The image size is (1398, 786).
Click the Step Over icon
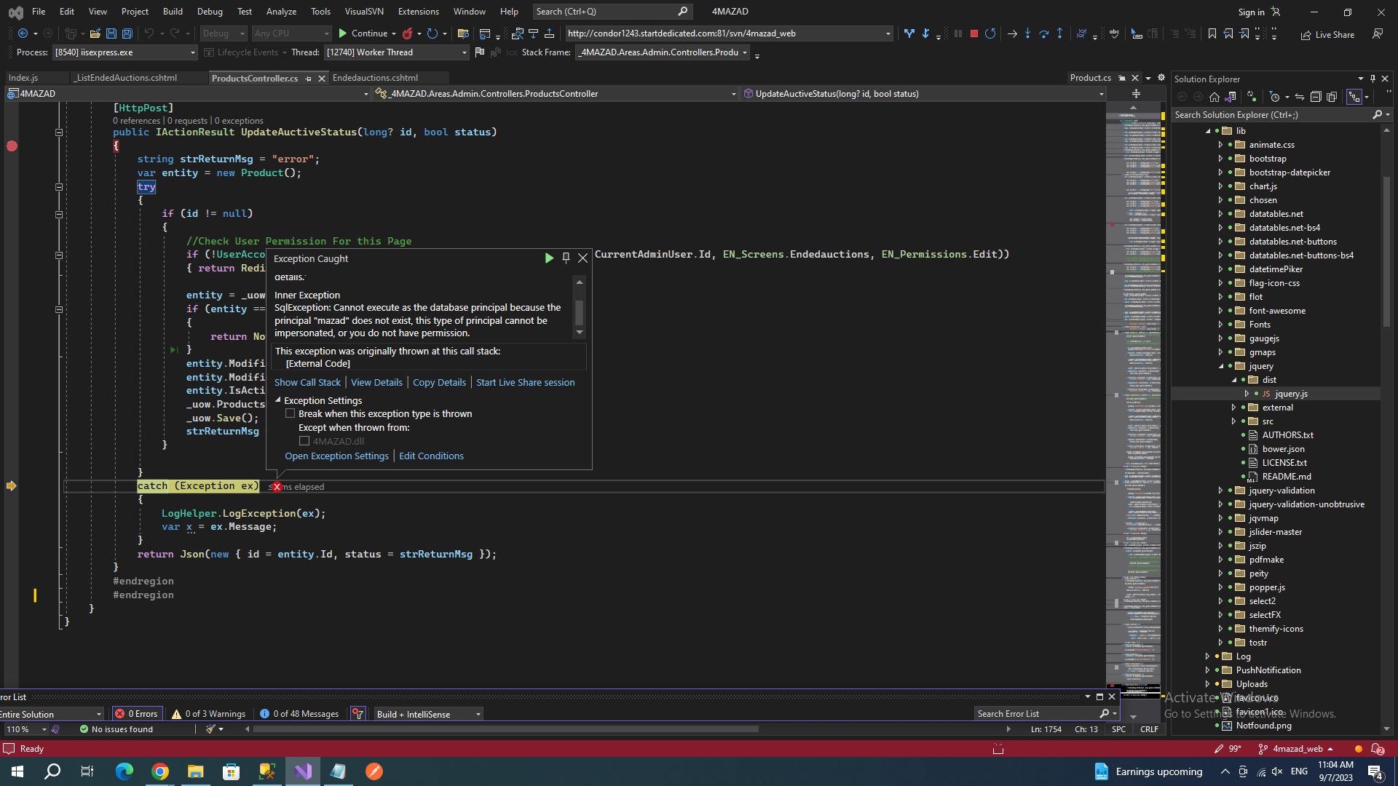coord(1043,33)
